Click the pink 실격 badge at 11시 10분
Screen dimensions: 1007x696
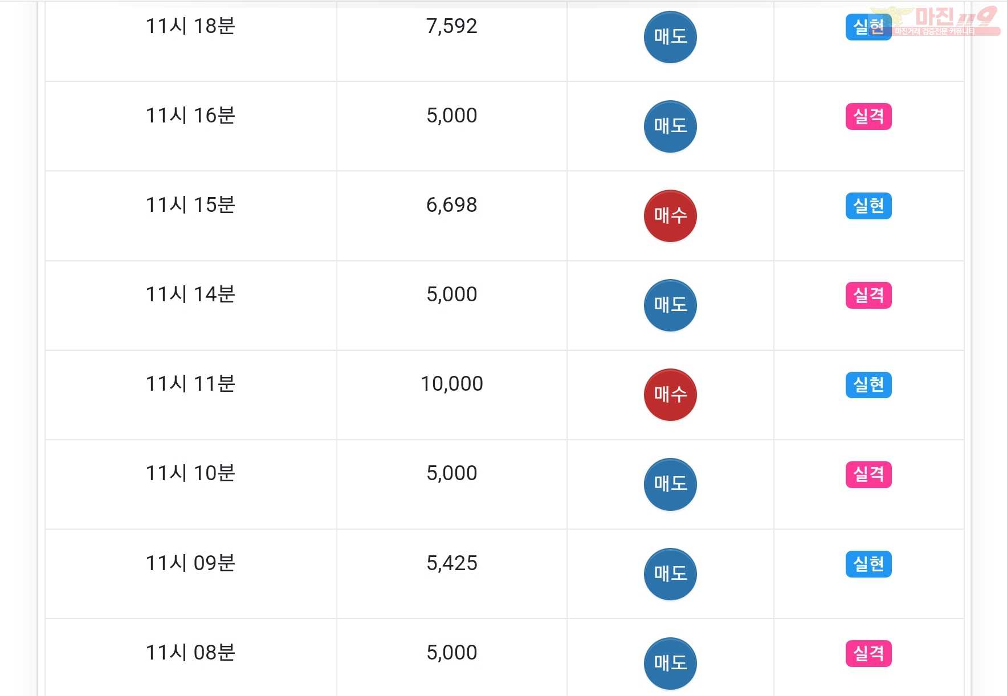coord(869,474)
